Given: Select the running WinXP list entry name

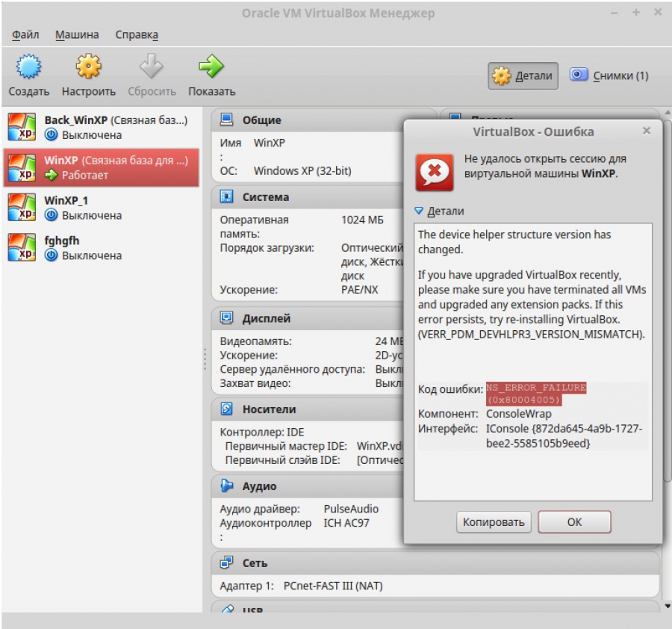Looking at the screenshot, I should [x=61, y=161].
